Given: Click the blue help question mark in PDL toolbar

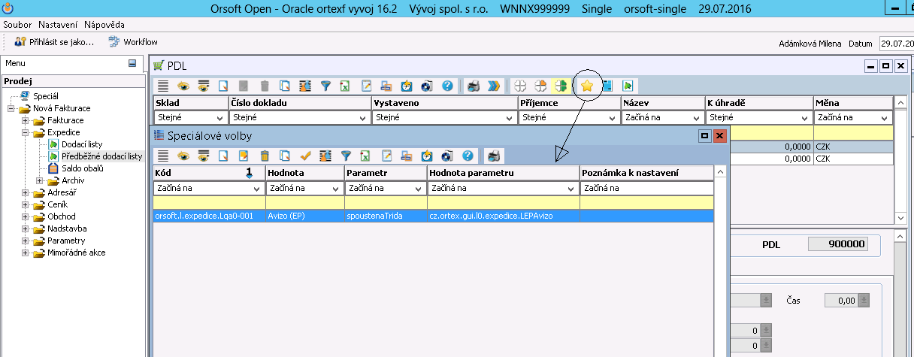Looking at the screenshot, I should (x=448, y=86).
